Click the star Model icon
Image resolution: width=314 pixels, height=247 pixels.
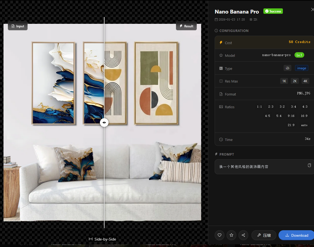[221, 55]
